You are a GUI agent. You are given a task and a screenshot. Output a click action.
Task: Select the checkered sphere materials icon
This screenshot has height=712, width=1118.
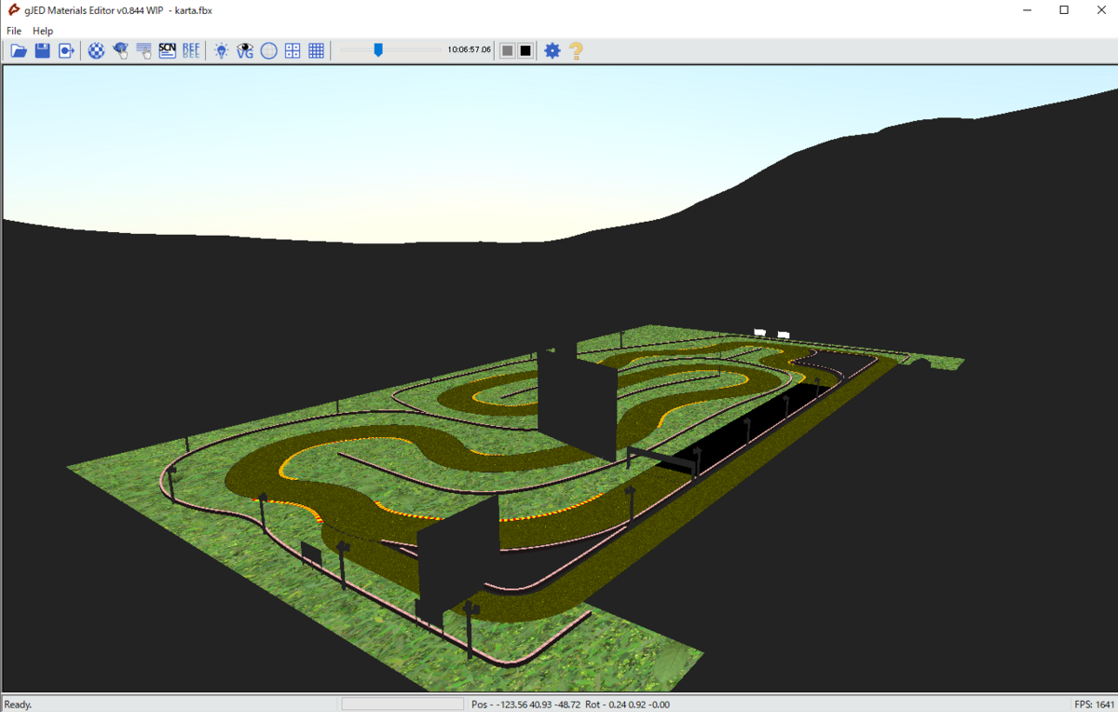(96, 50)
